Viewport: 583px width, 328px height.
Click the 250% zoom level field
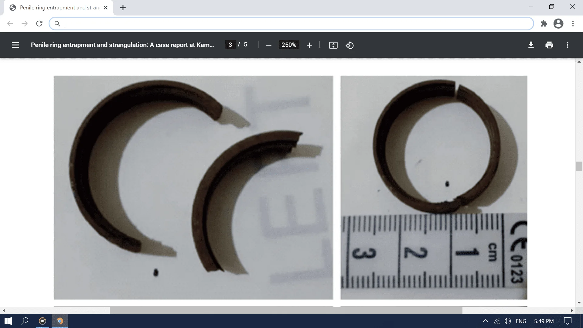[288, 45]
